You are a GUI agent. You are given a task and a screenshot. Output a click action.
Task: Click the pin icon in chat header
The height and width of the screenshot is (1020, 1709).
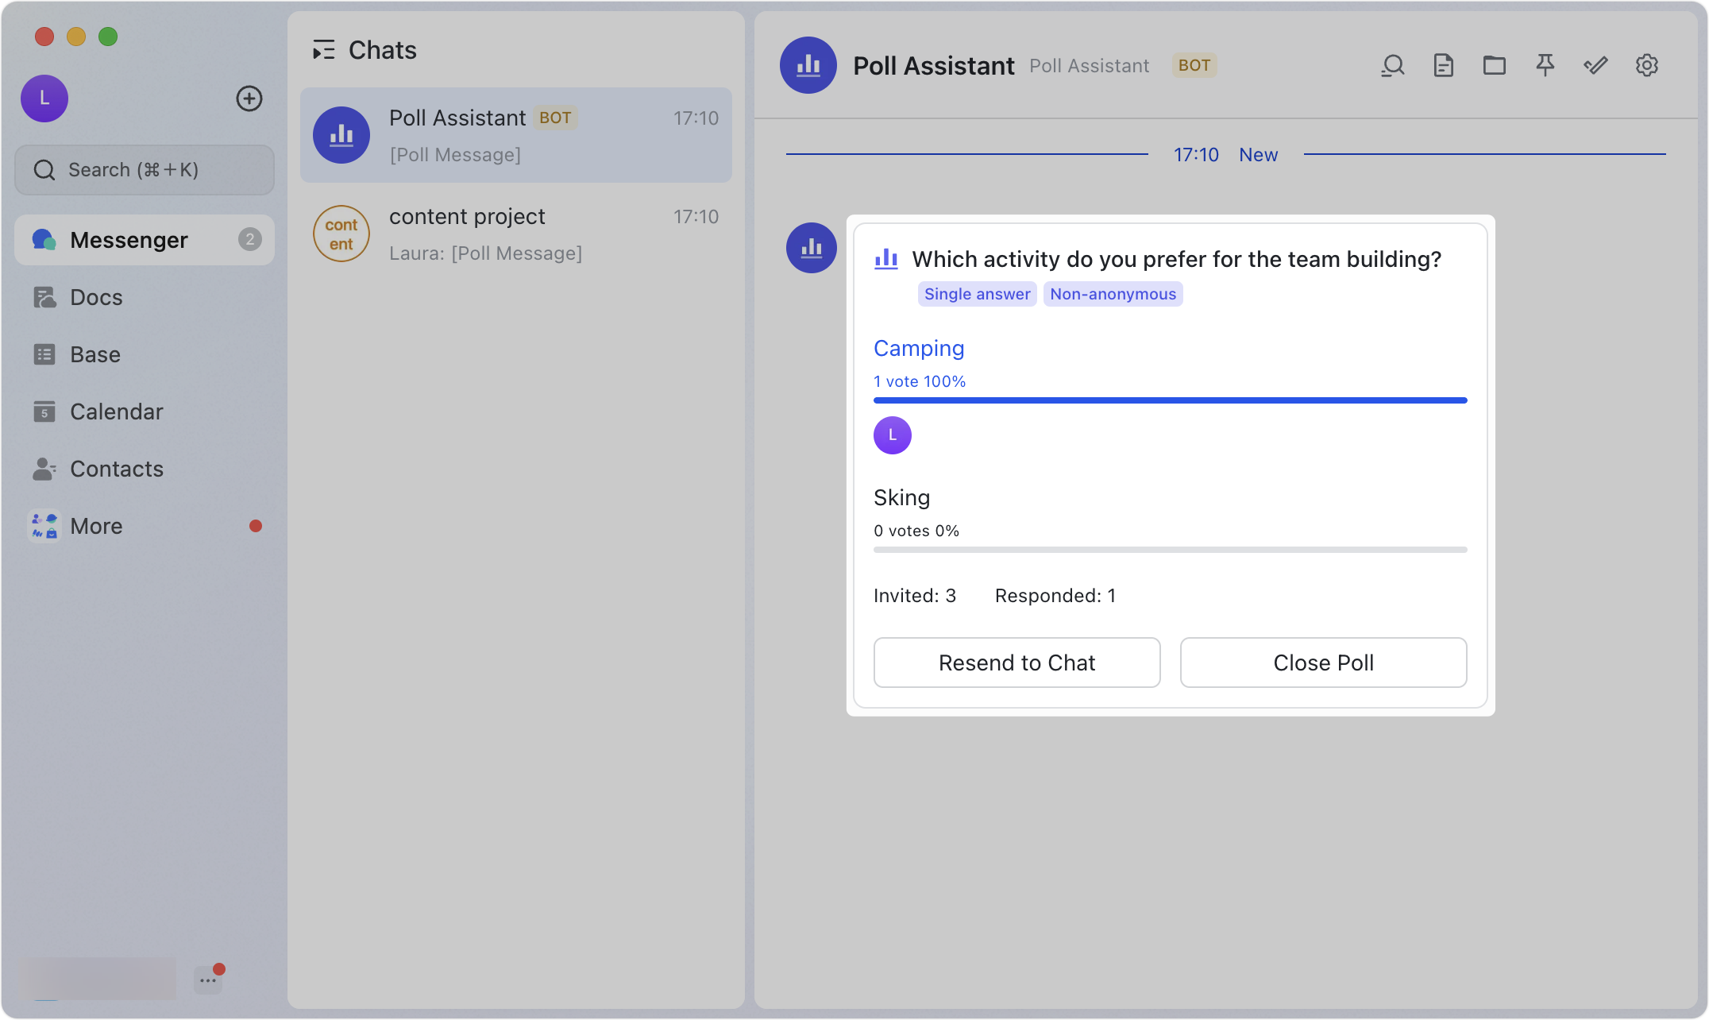pyautogui.click(x=1545, y=65)
